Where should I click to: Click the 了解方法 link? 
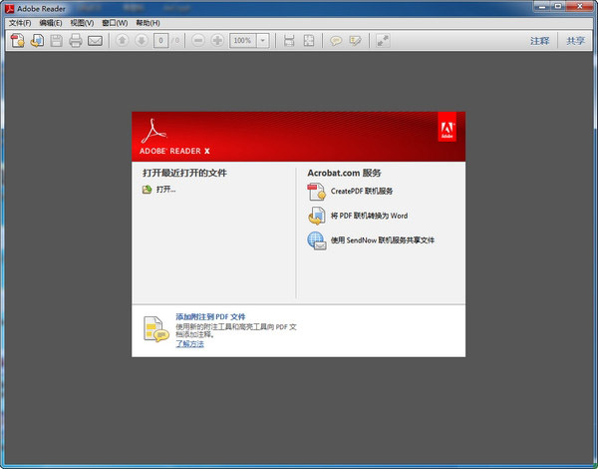click(189, 343)
